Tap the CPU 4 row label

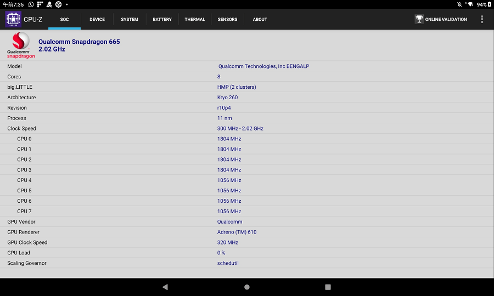24,180
